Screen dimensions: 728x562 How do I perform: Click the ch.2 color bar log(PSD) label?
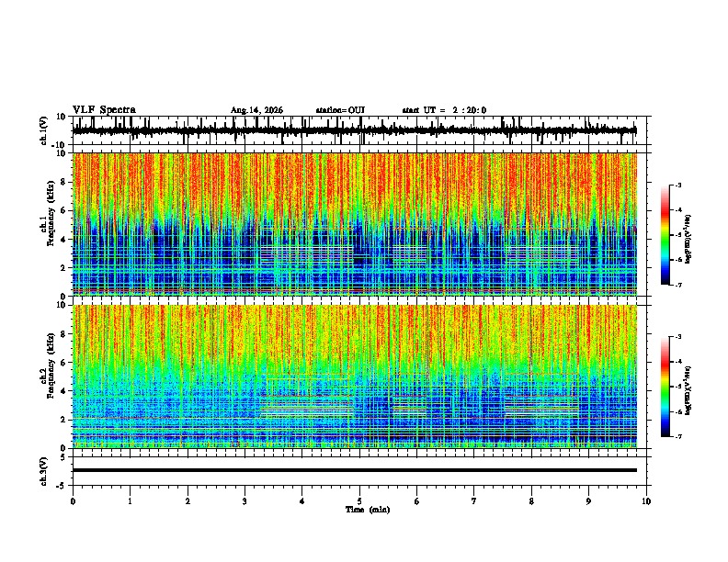(x=688, y=390)
